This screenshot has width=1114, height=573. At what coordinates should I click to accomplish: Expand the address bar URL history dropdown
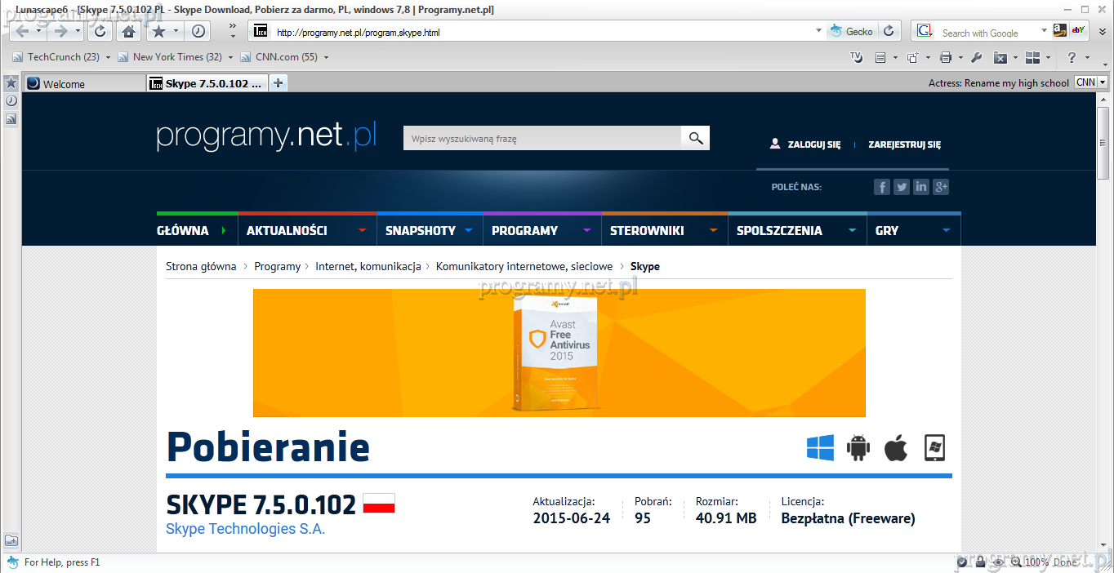pyautogui.click(x=818, y=31)
